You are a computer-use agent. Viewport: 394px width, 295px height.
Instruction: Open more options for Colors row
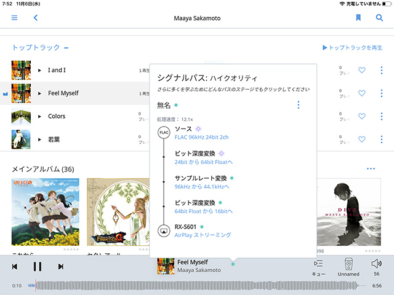[382, 116]
